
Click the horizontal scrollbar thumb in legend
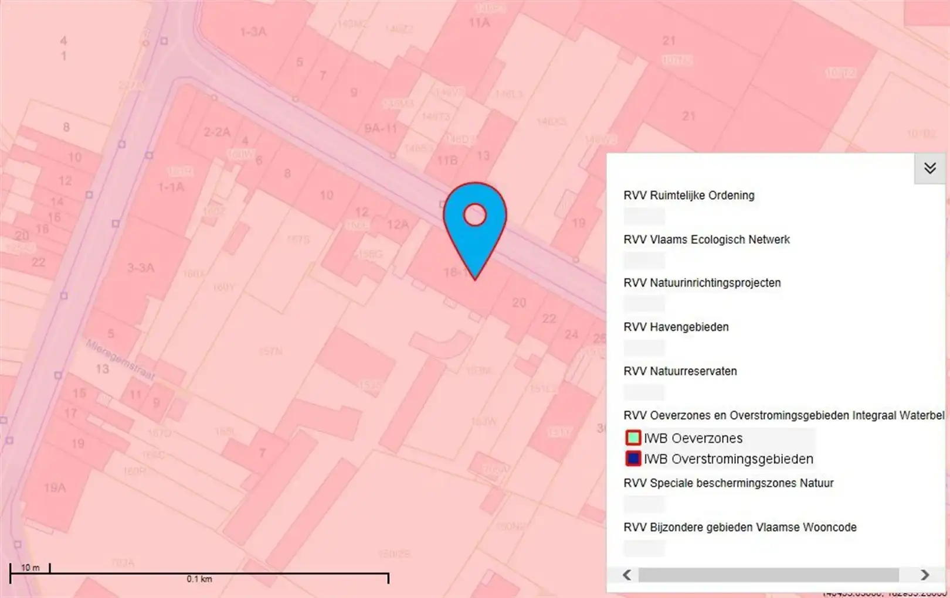pyautogui.click(x=768, y=575)
